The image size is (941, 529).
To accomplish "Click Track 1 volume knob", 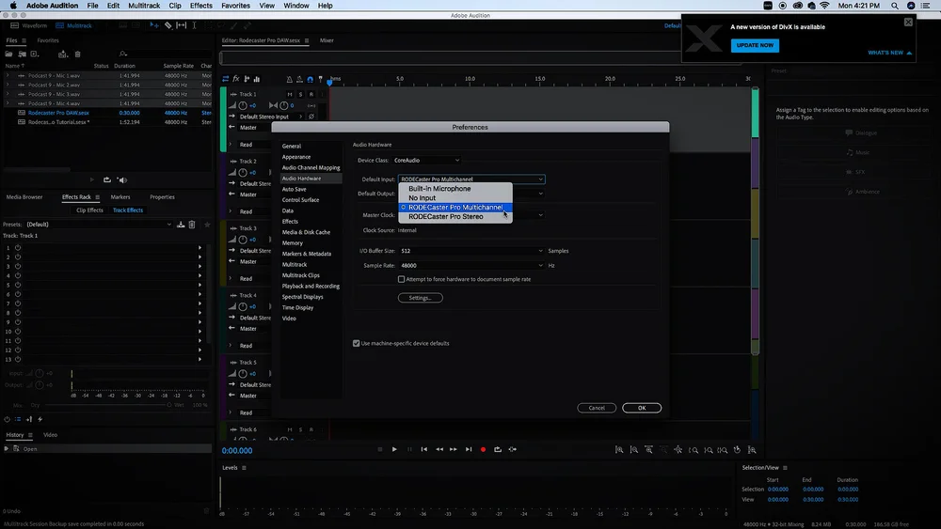I will (243, 105).
